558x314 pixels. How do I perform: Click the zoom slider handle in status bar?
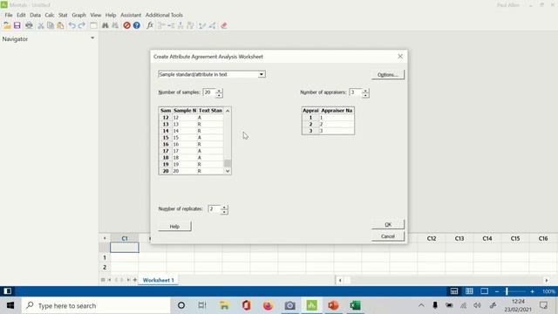click(507, 291)
